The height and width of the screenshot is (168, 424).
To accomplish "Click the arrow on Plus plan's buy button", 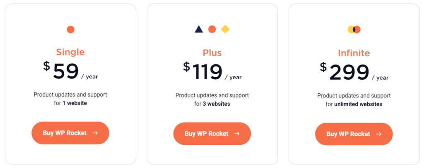I will tap(237, 134).
